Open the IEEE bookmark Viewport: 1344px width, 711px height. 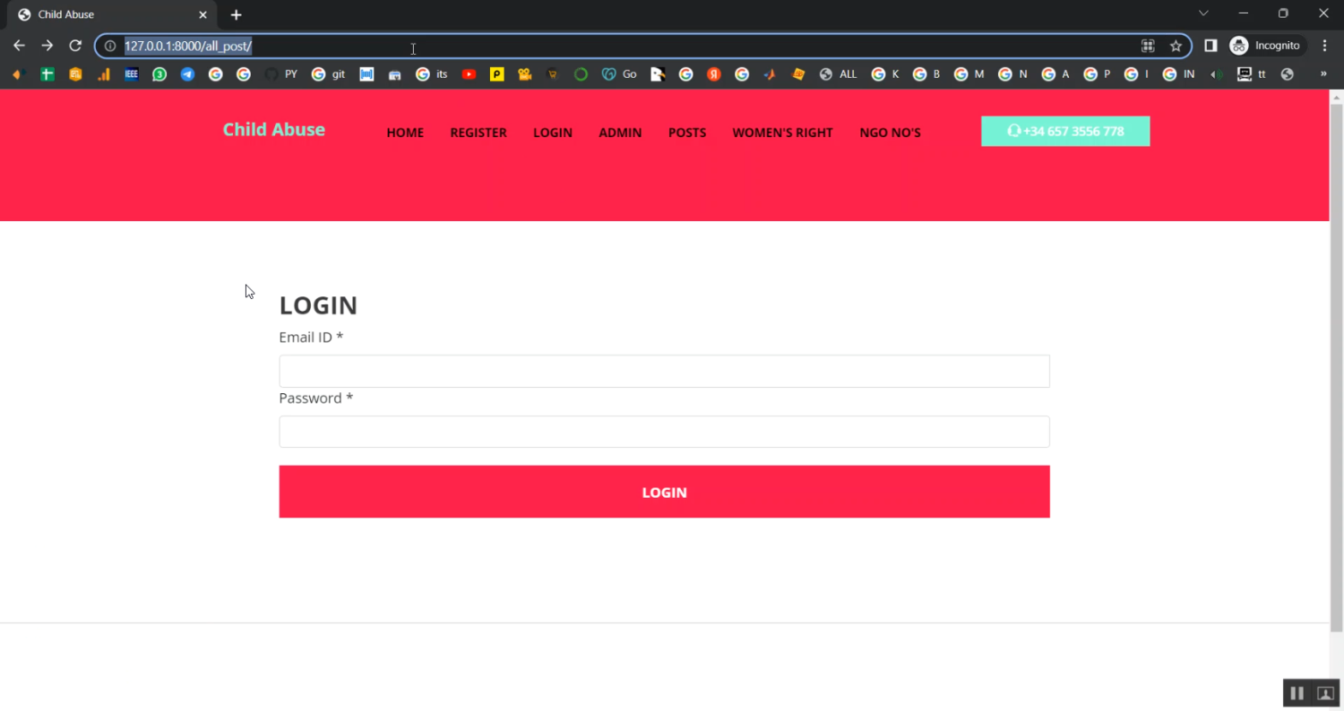132,74
